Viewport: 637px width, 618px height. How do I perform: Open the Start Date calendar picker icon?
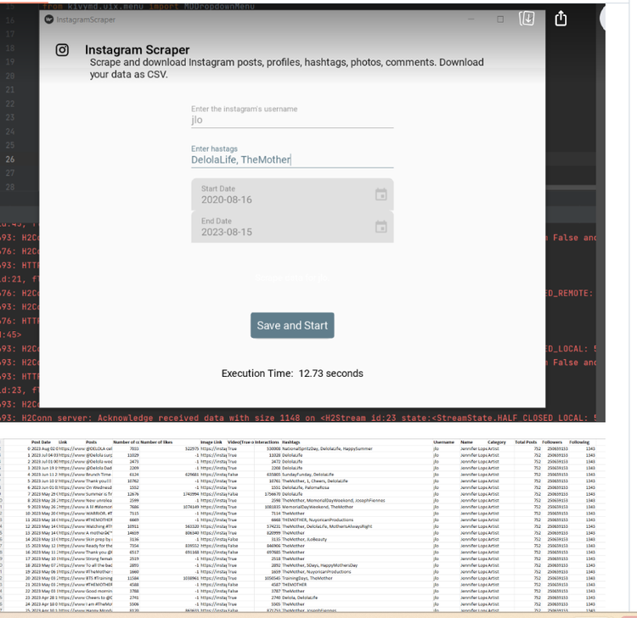click(x=381, y=194)
